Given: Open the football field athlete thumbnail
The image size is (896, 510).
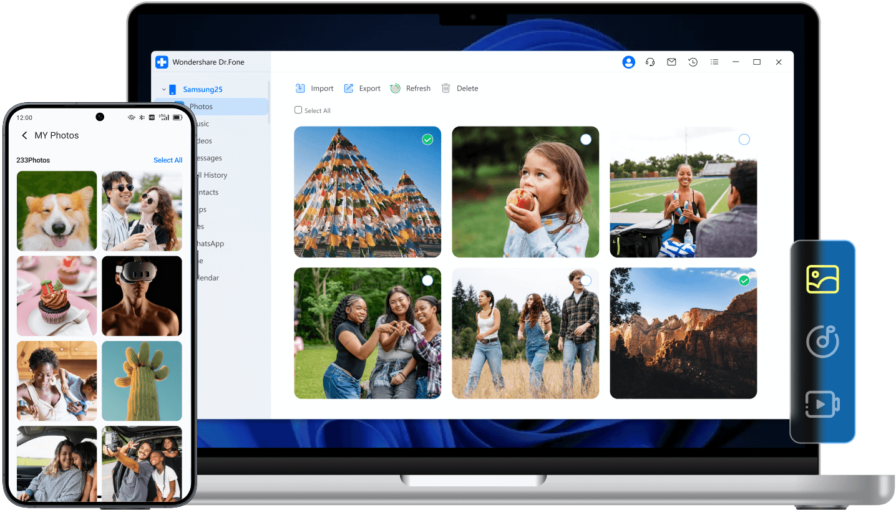Looking at the screenshot, I should pyautogui.click(x=683, y=192).
